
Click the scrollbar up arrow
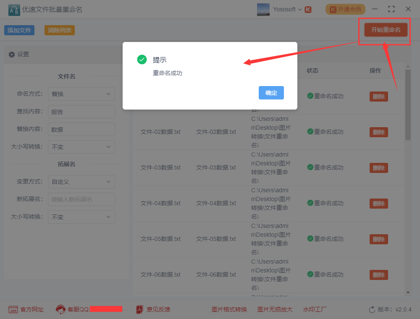pyautogui.click(x=408, y=66)
